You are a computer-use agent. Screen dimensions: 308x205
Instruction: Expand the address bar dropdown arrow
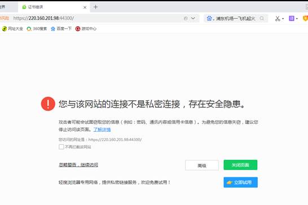click(193, 18)
